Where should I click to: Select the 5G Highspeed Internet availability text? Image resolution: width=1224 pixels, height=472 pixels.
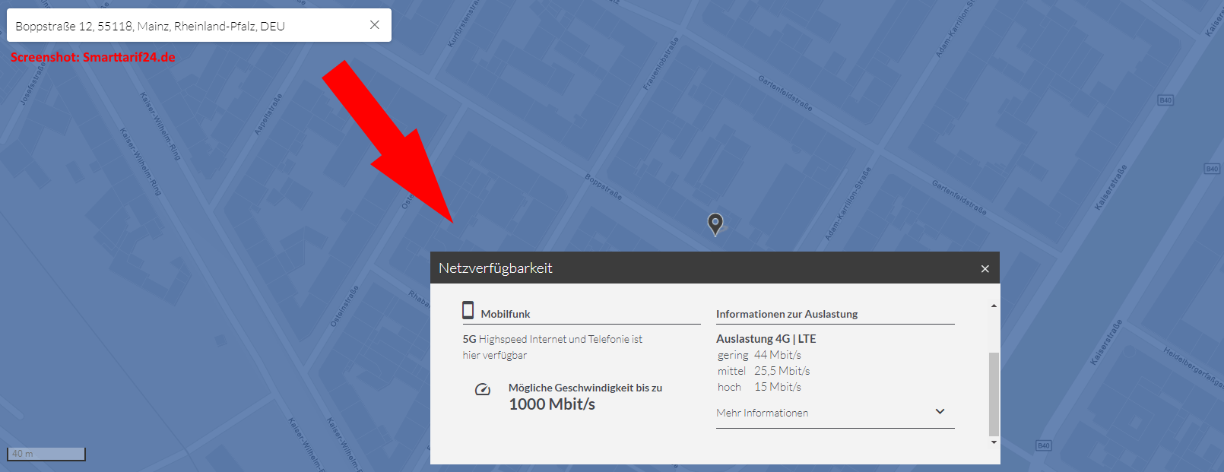[x=553, y=347]
